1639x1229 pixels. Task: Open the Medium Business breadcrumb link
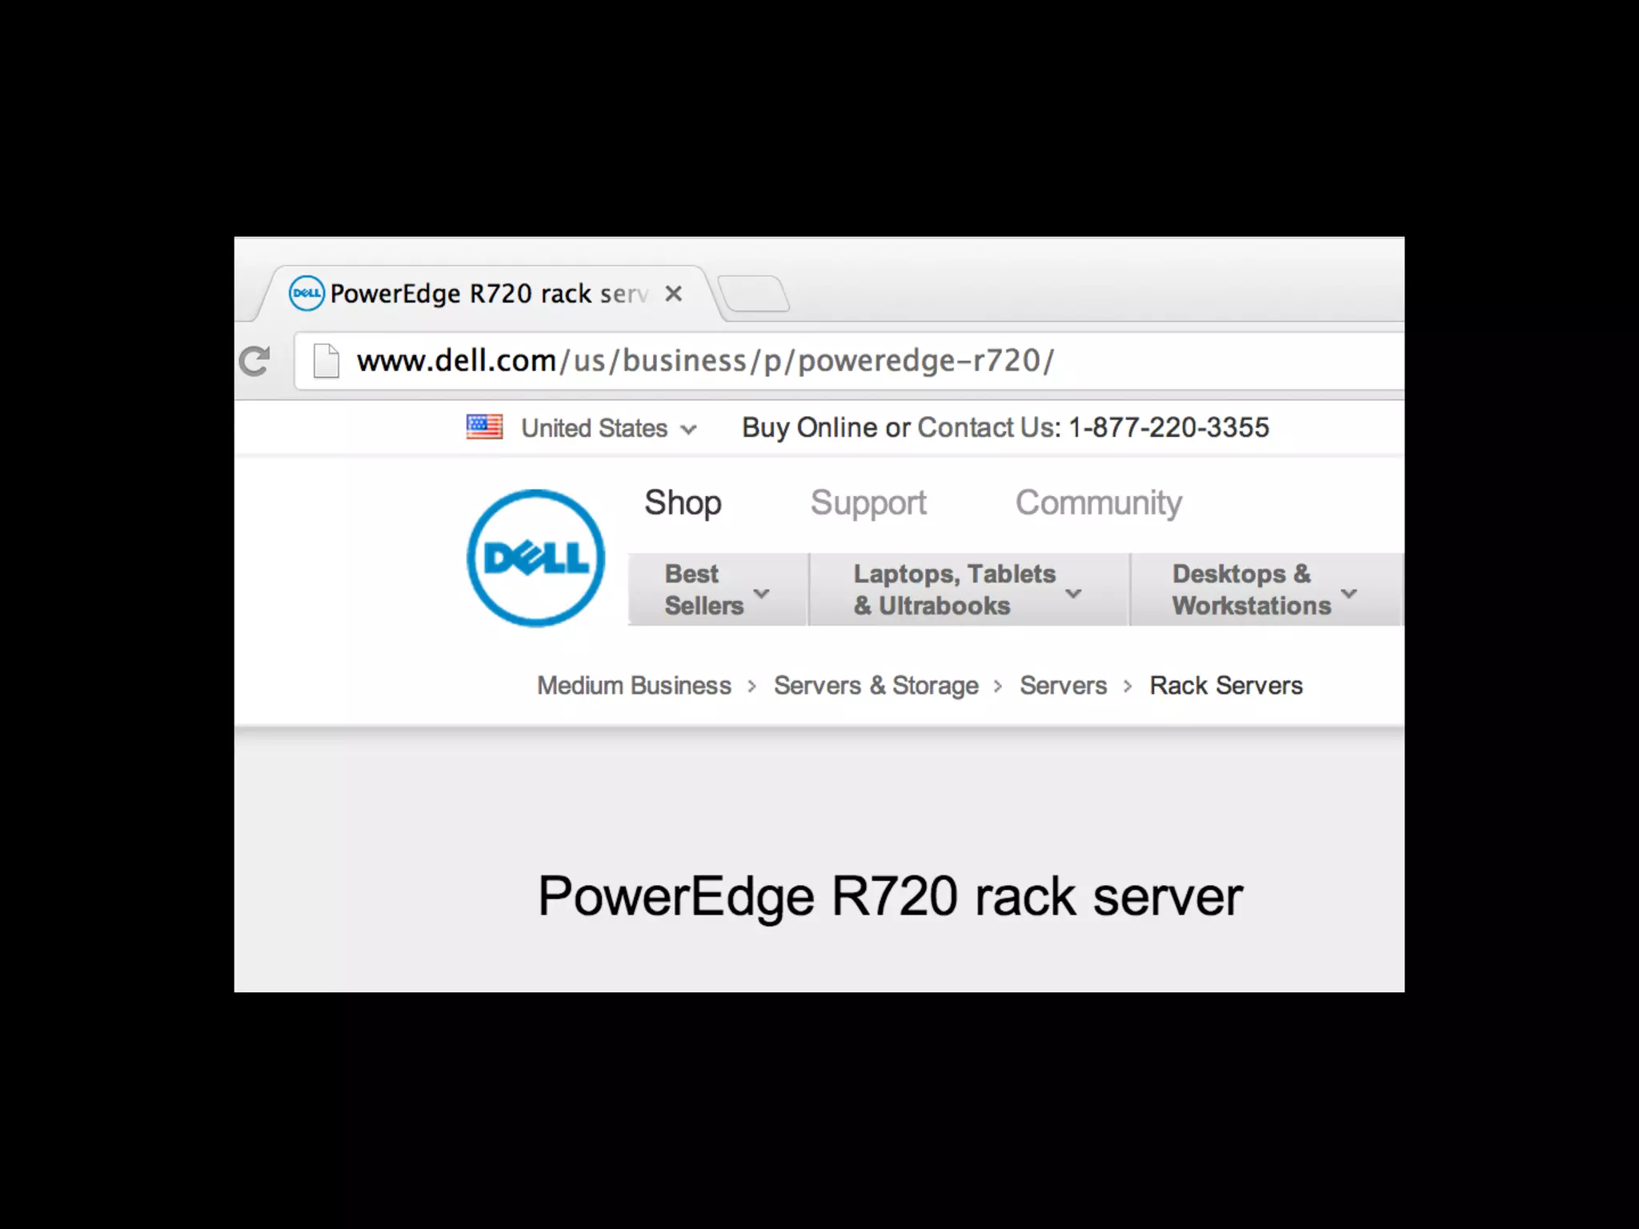pyautogui.click(x=634, y=686)
